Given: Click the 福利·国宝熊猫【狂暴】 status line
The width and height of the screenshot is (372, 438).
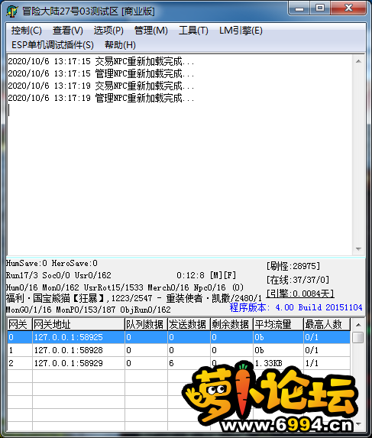Looking at the screenshot, I should click(x=134, y=298).
